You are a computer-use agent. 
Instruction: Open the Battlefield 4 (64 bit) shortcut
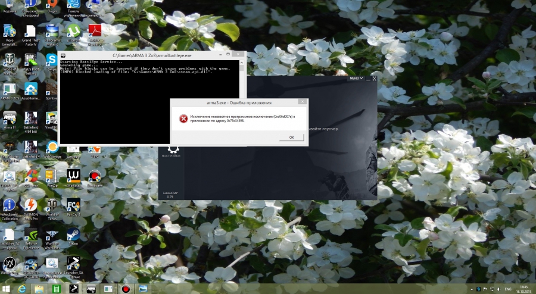coord(31,123)
